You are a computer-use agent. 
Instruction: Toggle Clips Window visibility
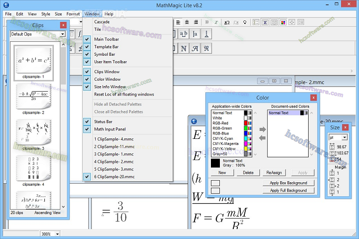128,72
